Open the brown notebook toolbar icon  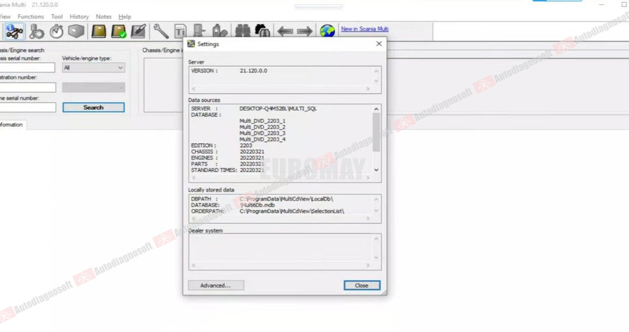[x=98, y=31]
